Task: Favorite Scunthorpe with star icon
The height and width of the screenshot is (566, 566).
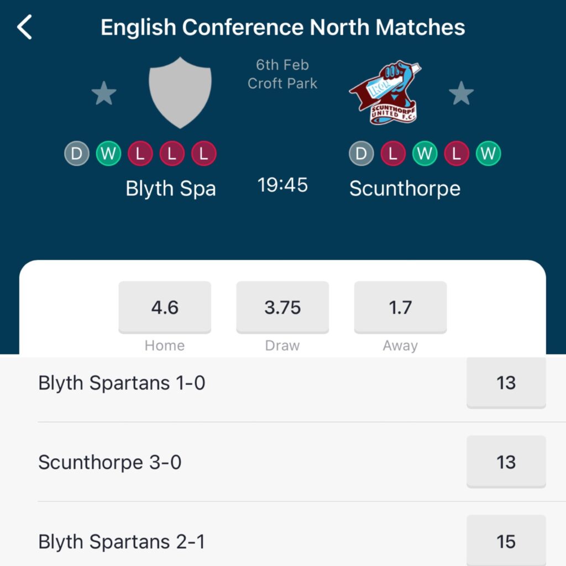Action: pyautogui.click(x=462, y=93)
